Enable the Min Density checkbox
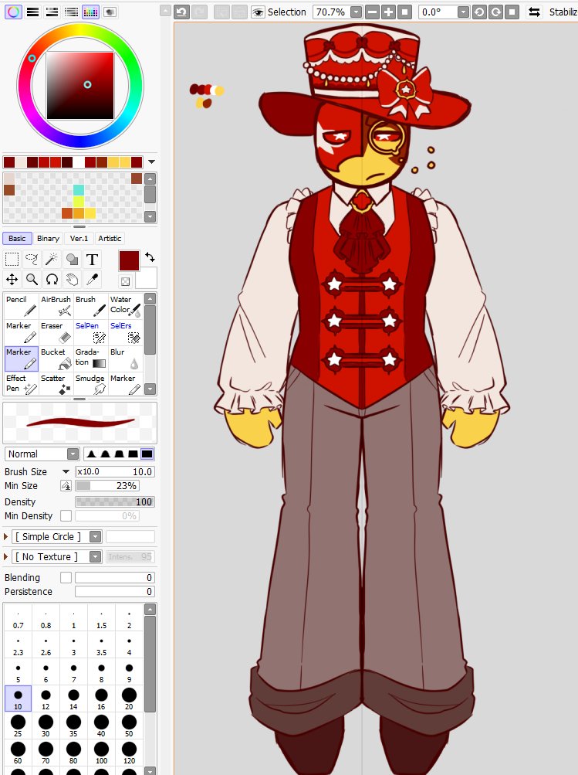Image resolution: width=578 pixels, height=775 pixels. pos(66,515)
